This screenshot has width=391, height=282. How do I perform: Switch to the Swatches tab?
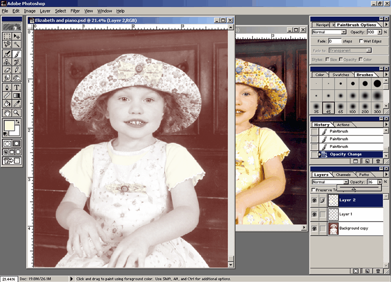pos(341,75)
